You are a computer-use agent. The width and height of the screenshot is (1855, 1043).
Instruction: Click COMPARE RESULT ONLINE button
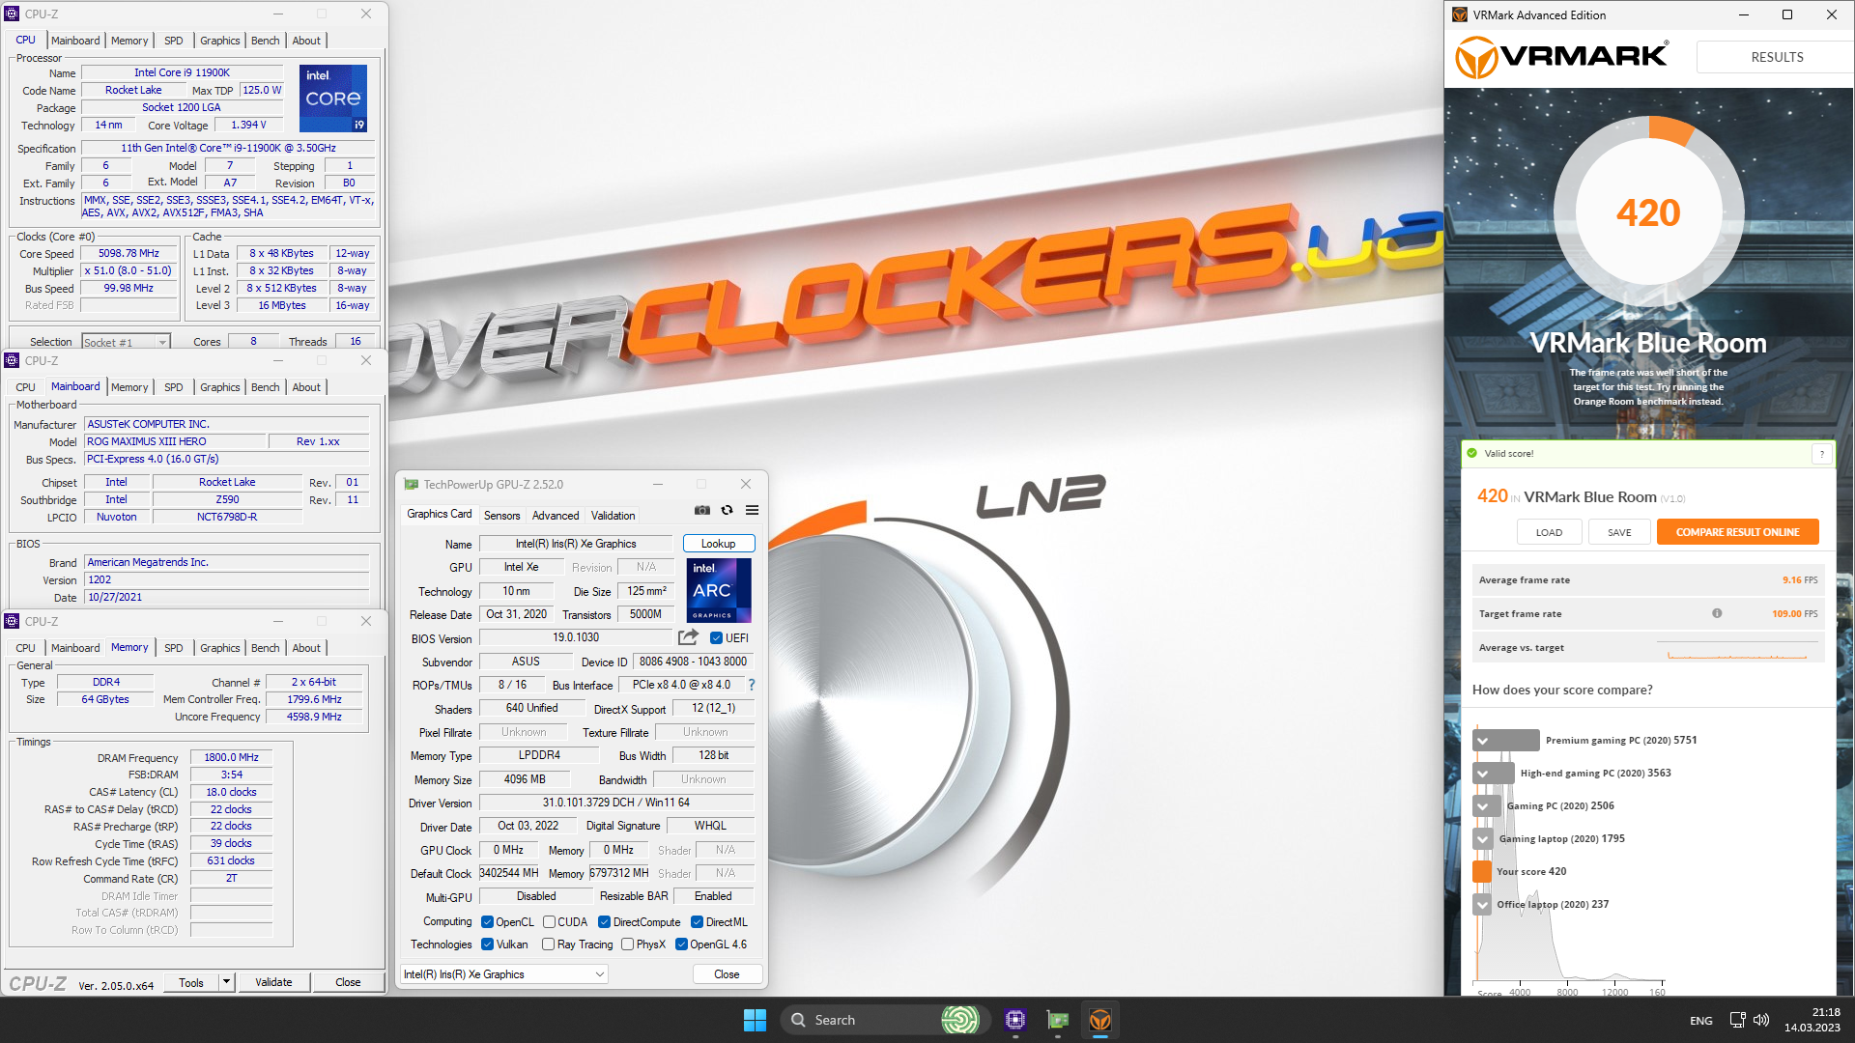click(1737, 532)
